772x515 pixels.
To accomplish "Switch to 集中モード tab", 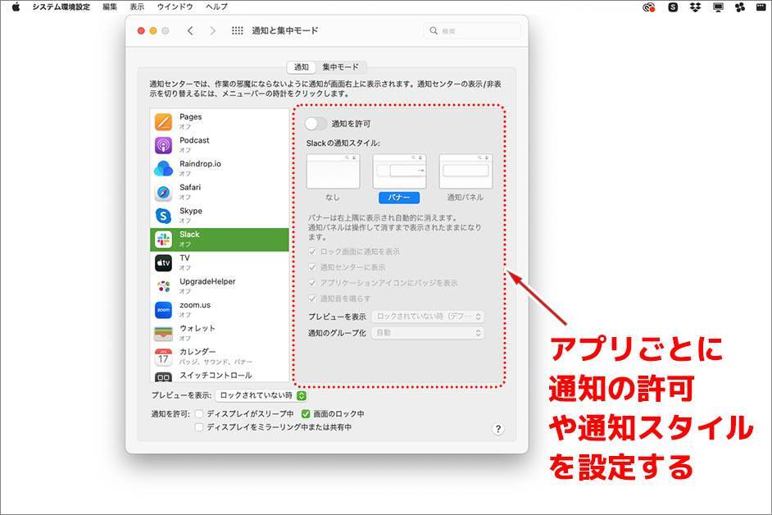I will 341,67.
